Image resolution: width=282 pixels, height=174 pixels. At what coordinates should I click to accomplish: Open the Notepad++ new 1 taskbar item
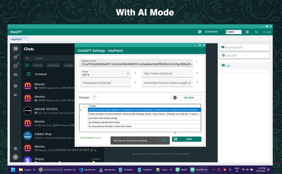pos(164,170)
